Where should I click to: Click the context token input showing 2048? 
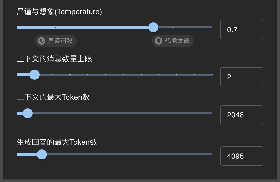pyautogui.click(x=241, y=115)
